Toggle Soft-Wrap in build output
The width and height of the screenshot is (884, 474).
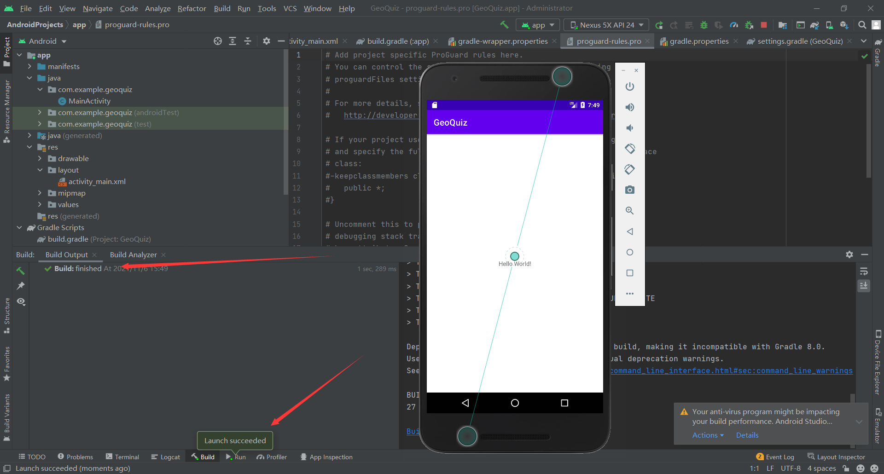[864, 271]
